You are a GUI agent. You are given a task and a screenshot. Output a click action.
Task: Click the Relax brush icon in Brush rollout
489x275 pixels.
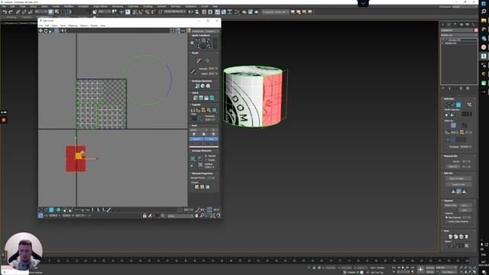pyautogui.click(x=207, y=60)
